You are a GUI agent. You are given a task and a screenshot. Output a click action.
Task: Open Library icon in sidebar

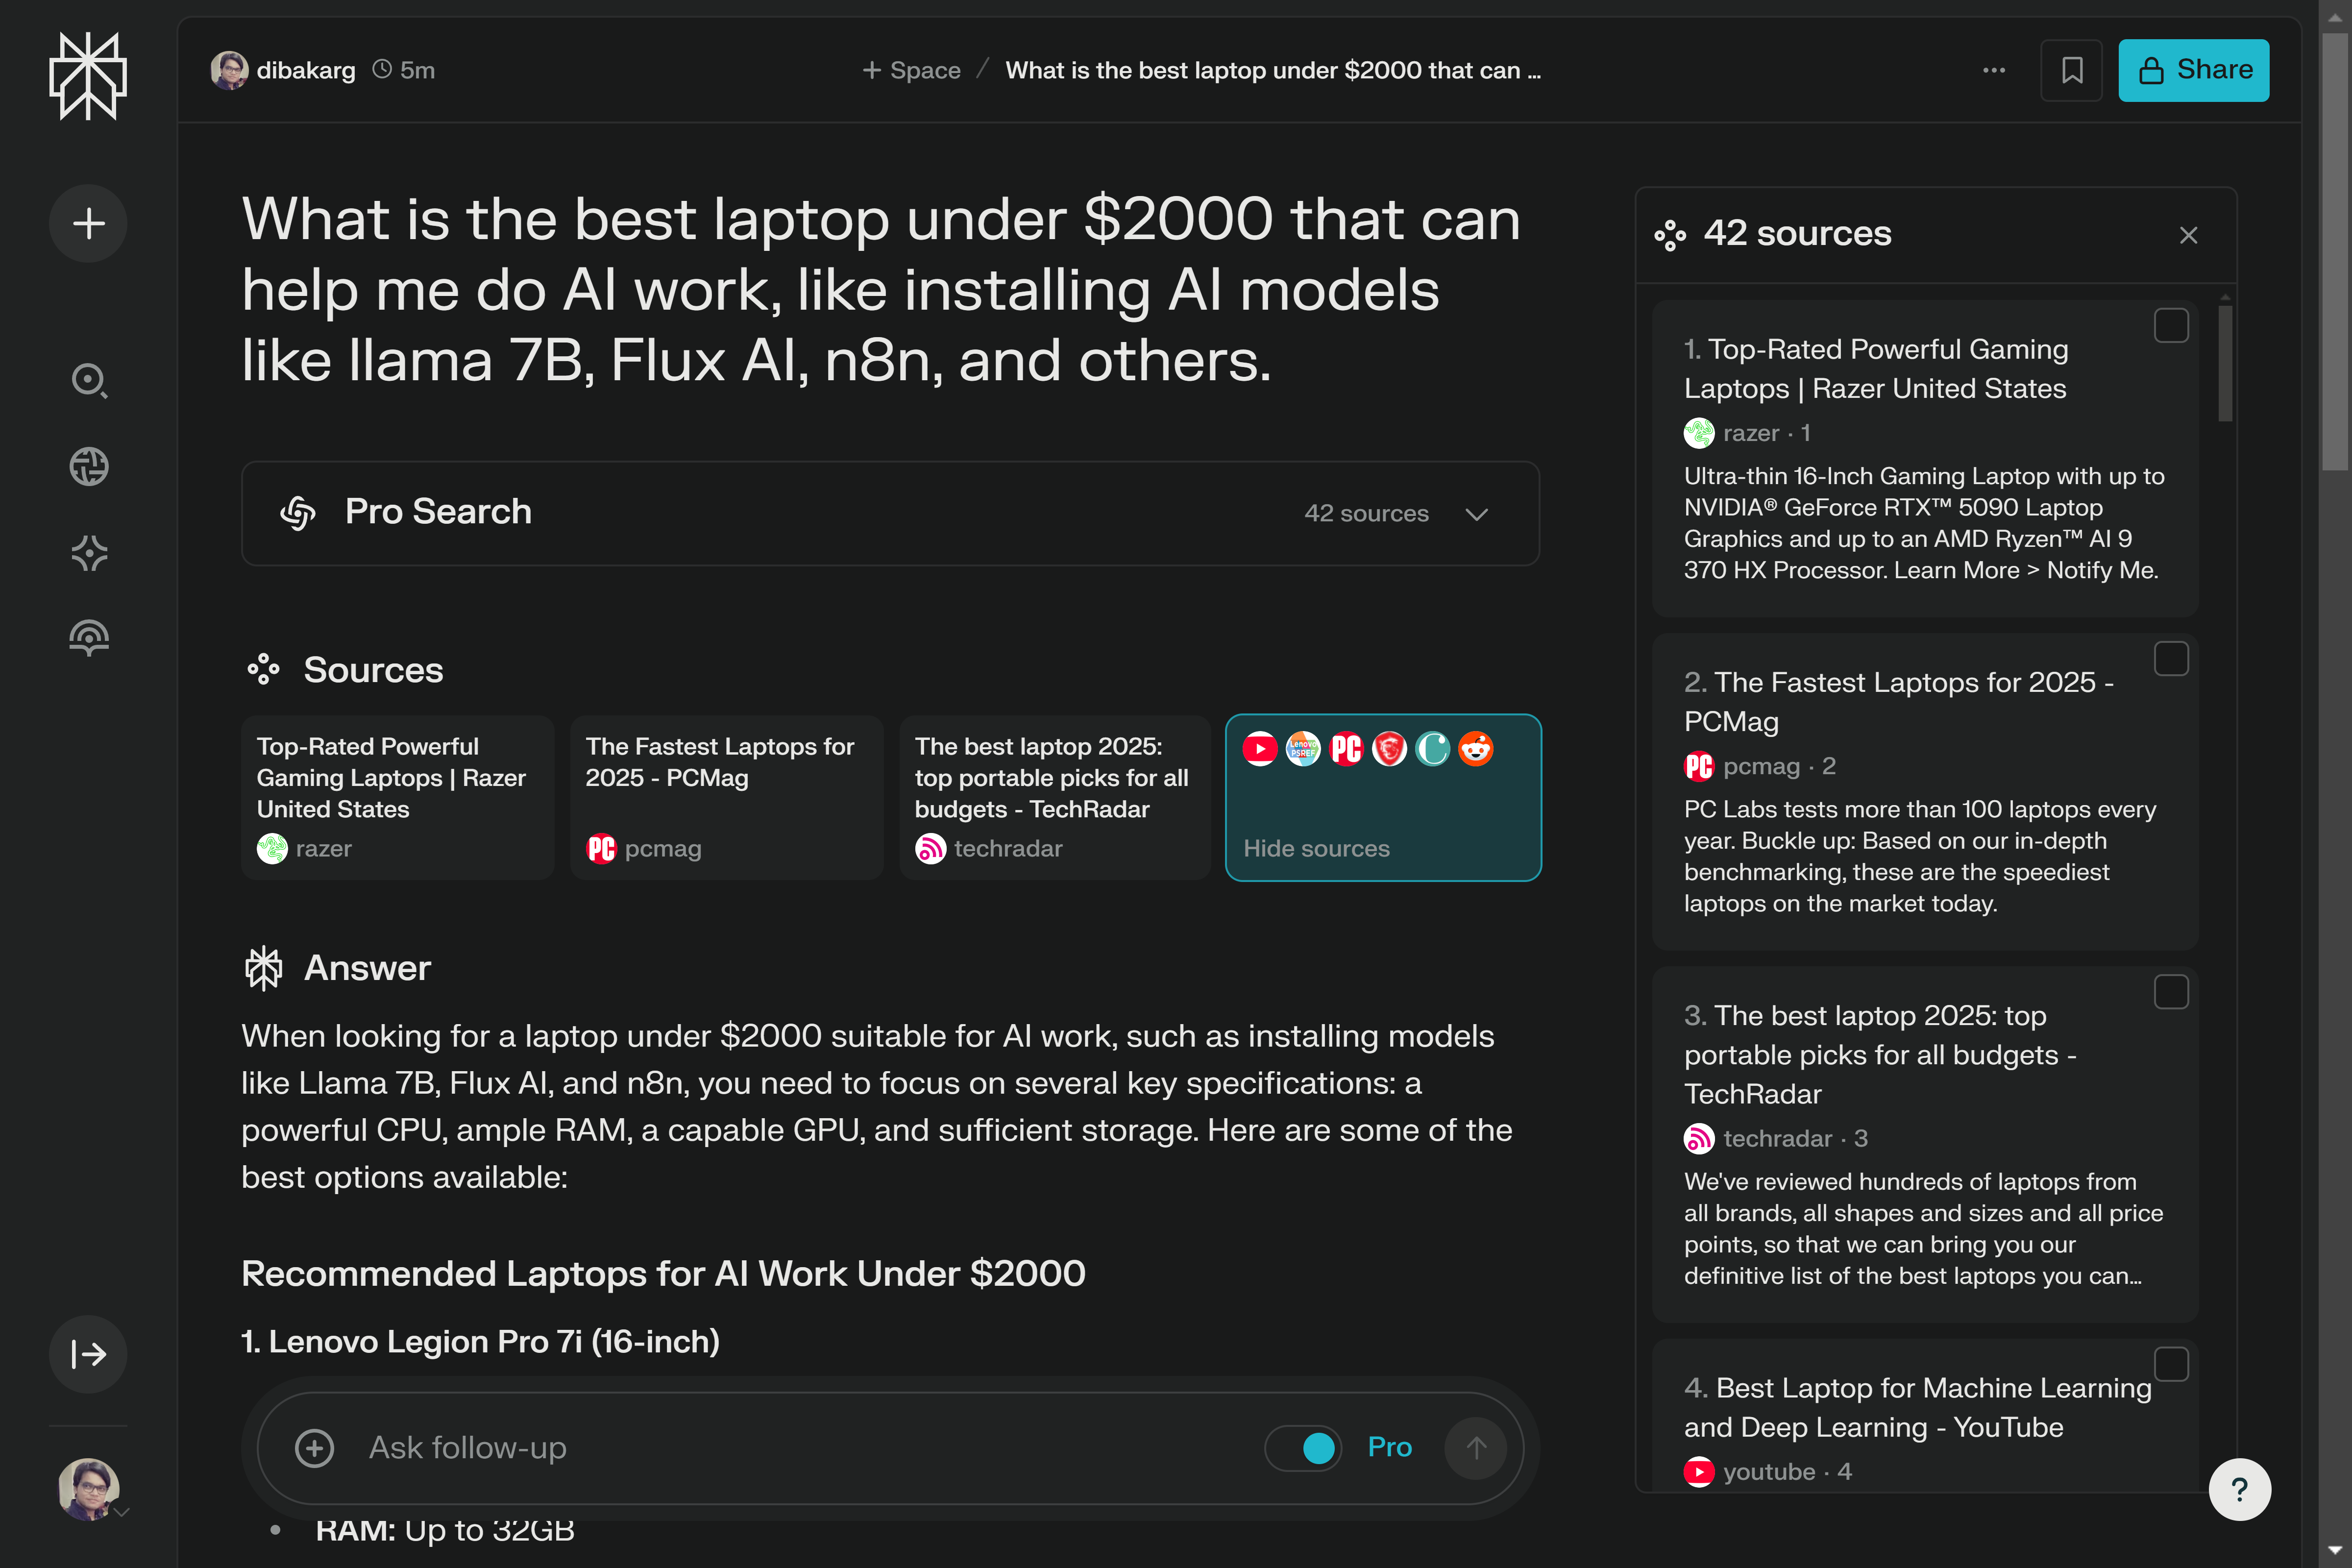pos(89,638)
